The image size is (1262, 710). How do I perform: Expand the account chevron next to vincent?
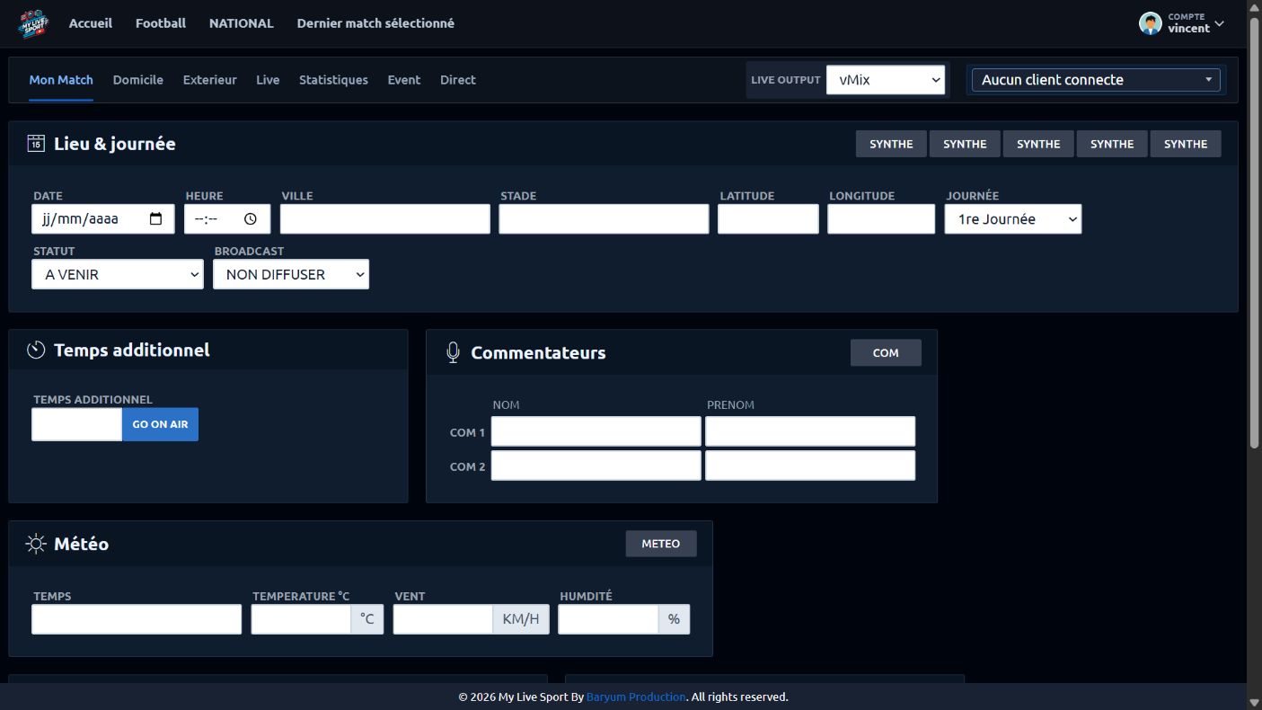(x=1219, y=23)
